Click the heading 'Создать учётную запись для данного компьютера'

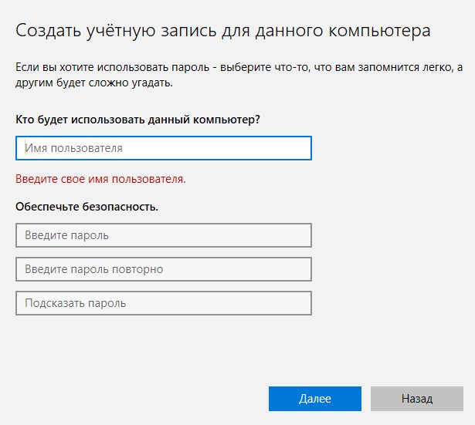(223, 31)
